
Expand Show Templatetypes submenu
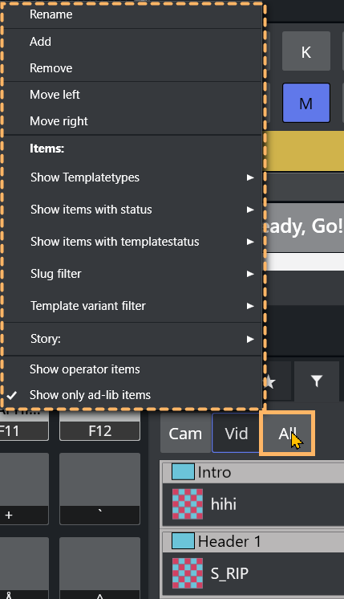[133, 177]
